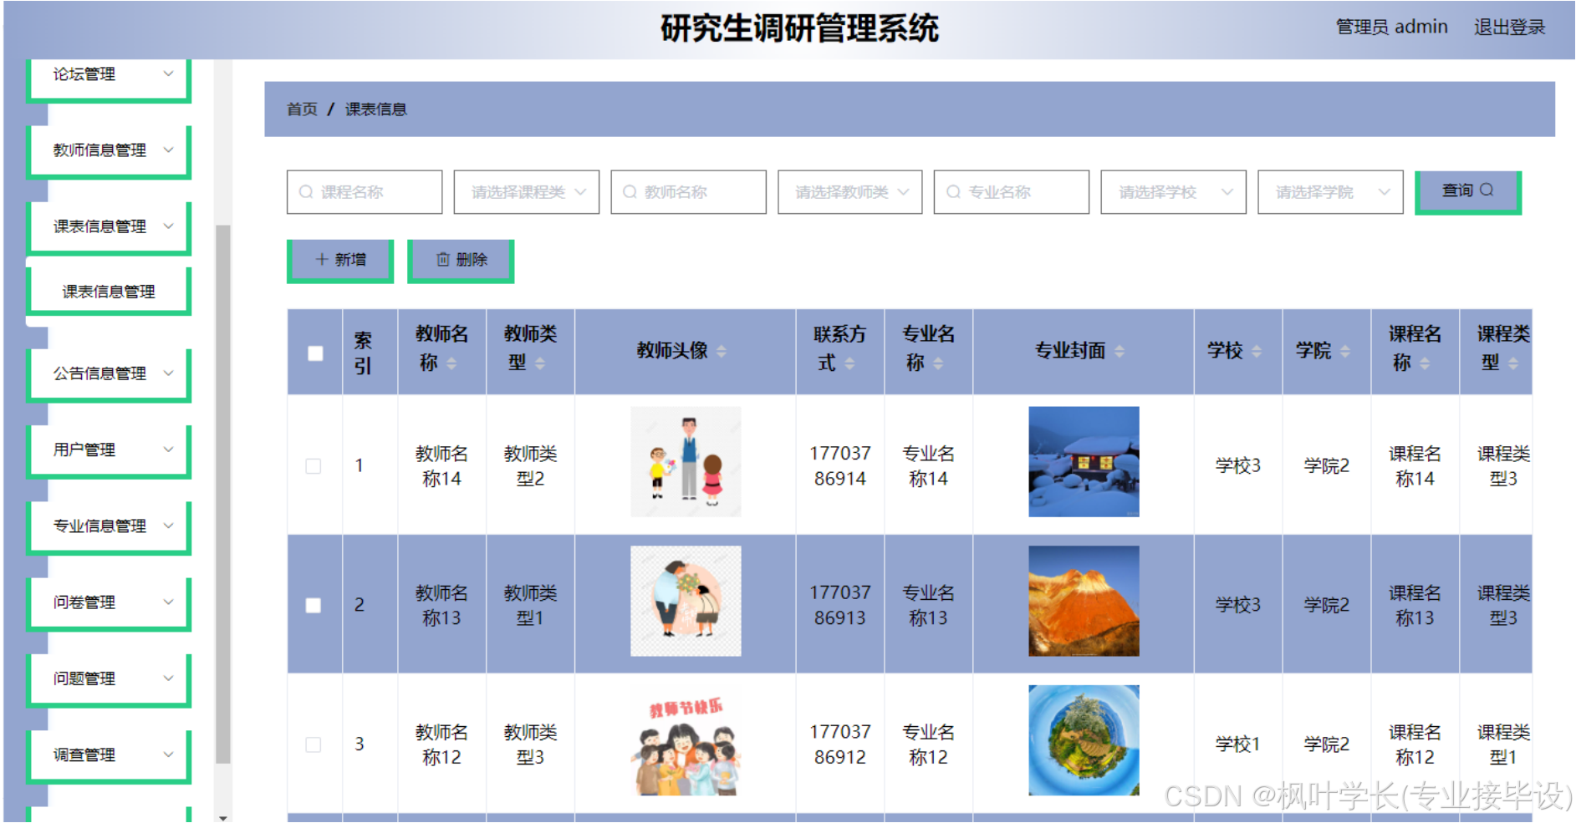Click the sort icon for 专业名称 column
Screen dimensions: 1576x823
[938, 363]
